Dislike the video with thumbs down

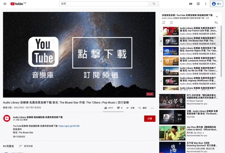[x=120, y=108]
